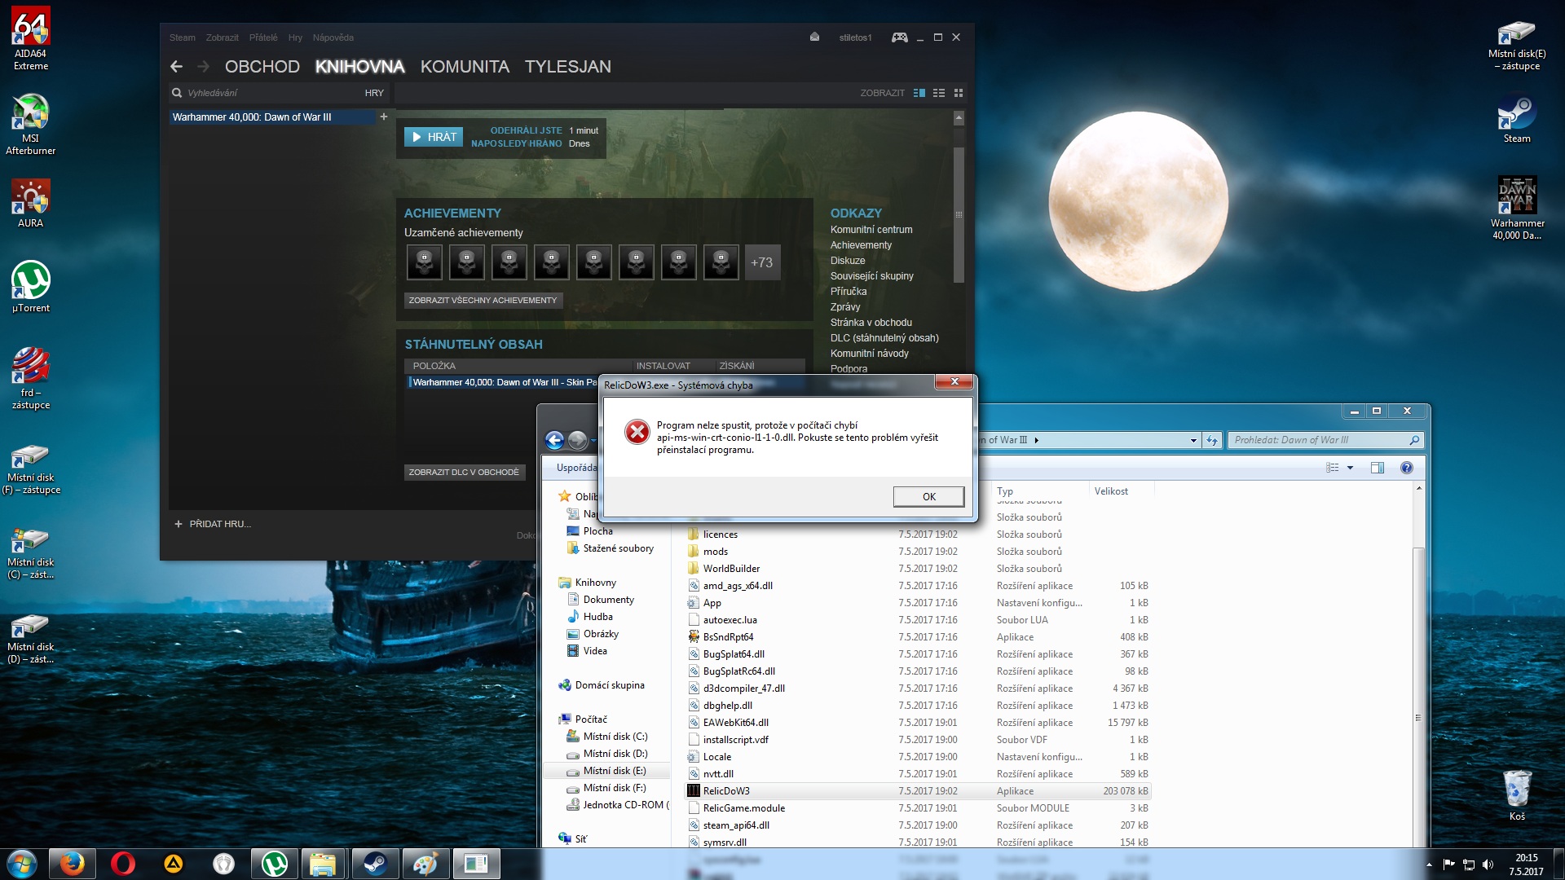Open the OBCHOD store tab
1565x880 pixels.
(262, 67)
